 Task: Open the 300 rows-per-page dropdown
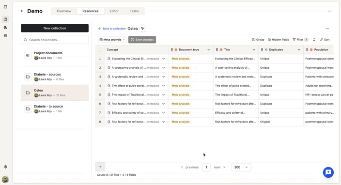point(241,167)
